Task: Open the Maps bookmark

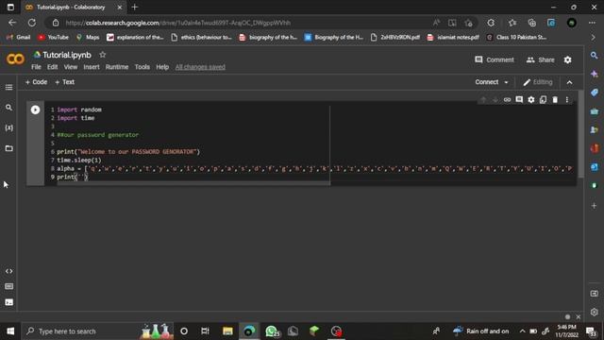Action: click(x=88, y=38)
